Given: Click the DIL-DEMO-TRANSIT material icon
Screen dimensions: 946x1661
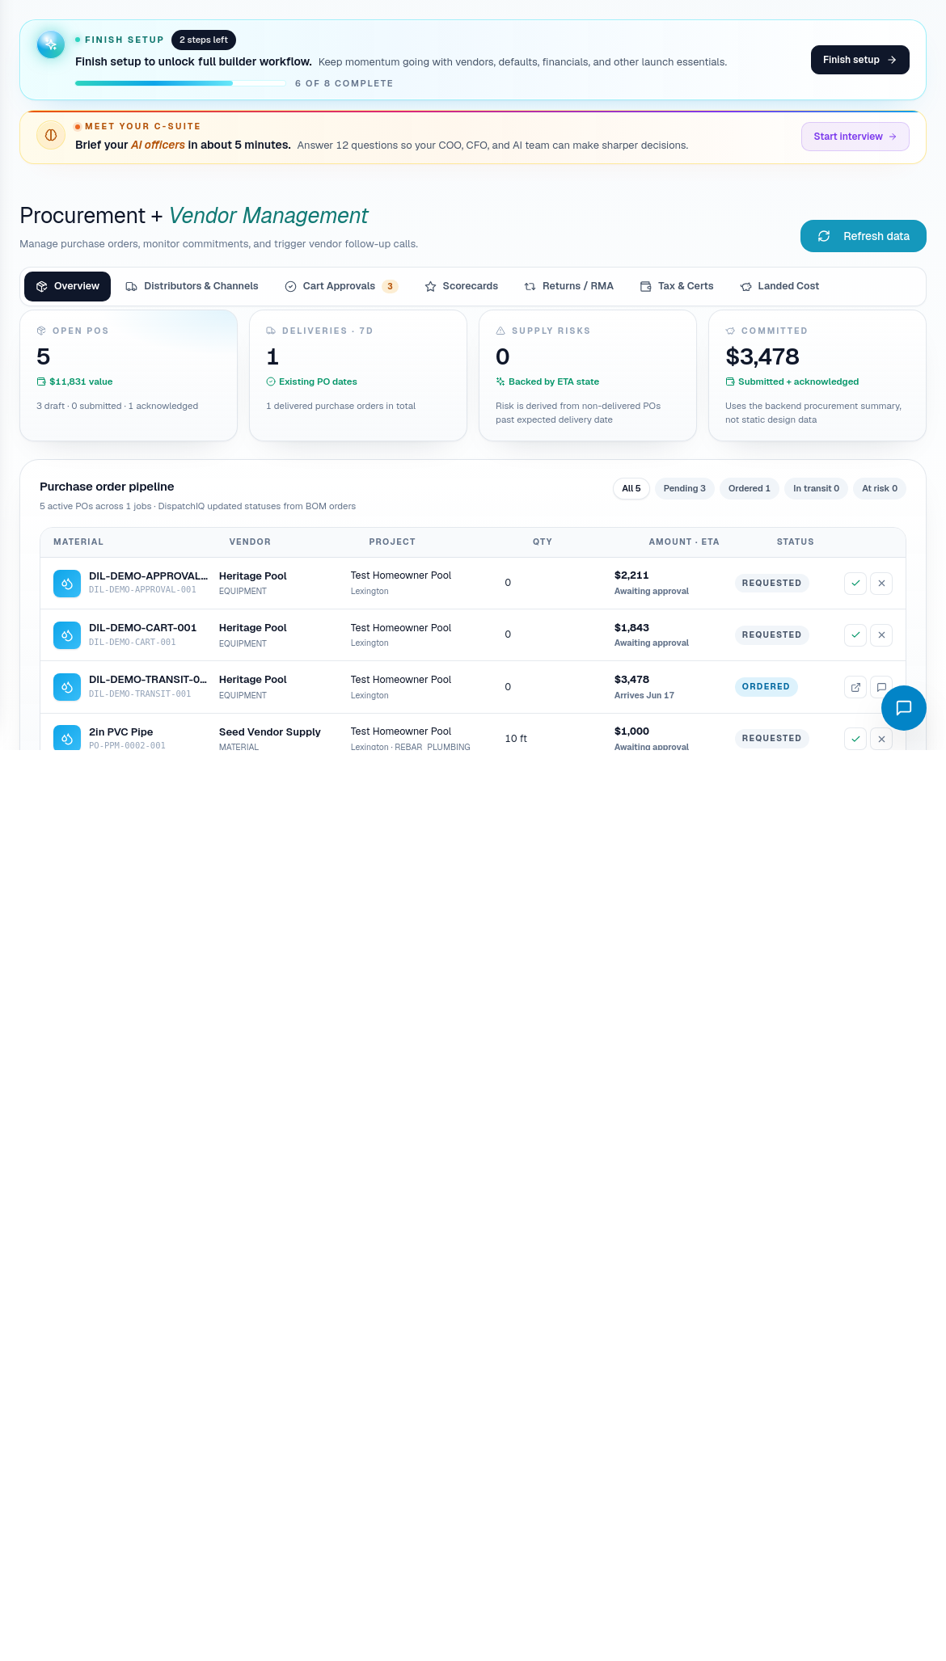Looking at the screenshot, I should tap(67, 687).
